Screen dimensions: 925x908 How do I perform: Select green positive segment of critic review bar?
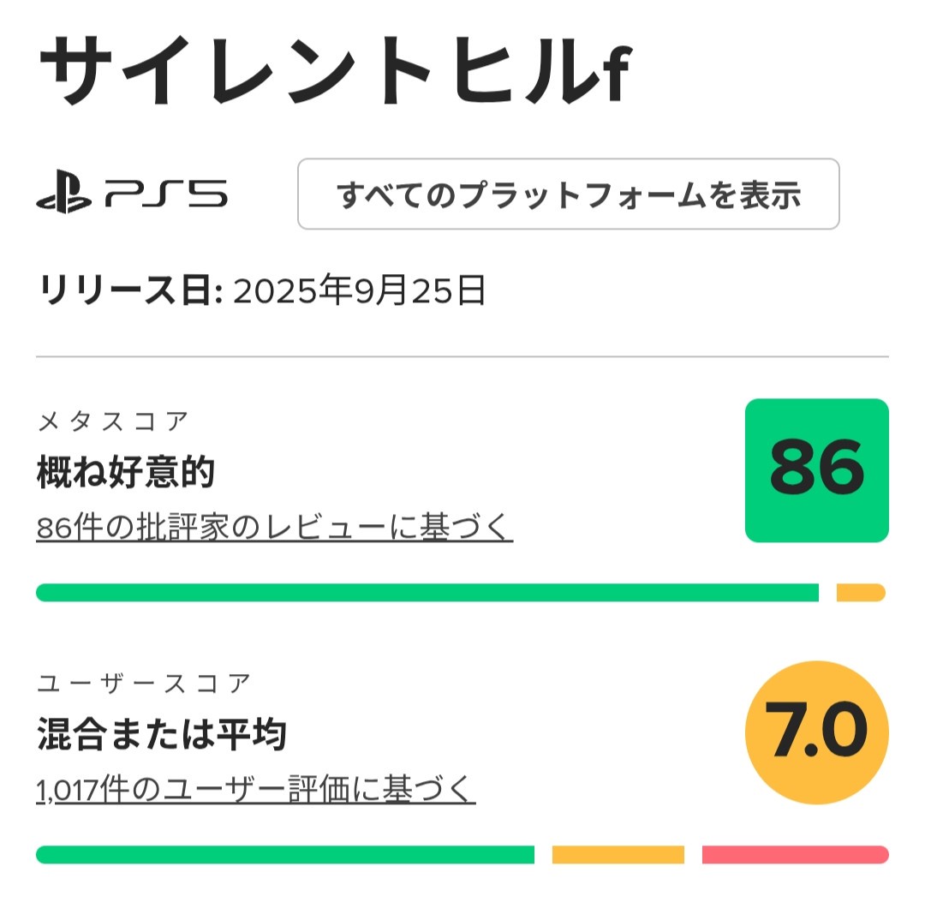click(x=427, y=593)
